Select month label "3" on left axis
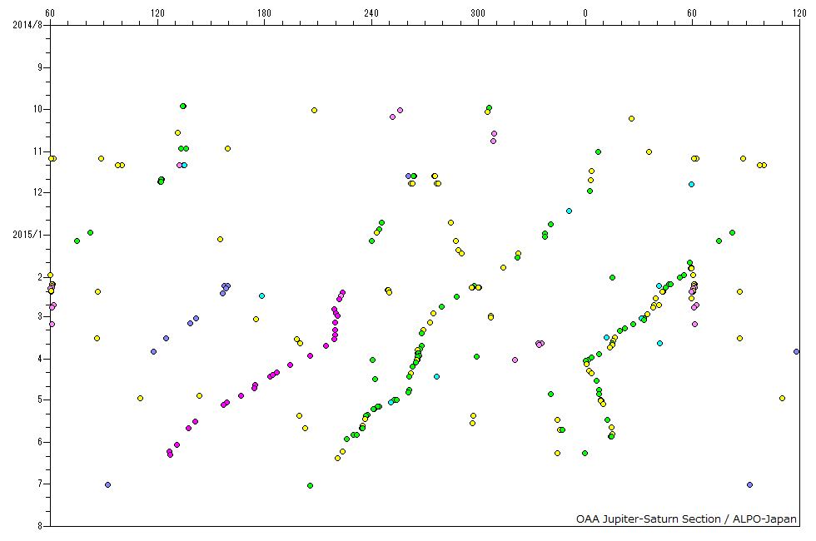This screenshot has height=541, width=816. [40, 316]
